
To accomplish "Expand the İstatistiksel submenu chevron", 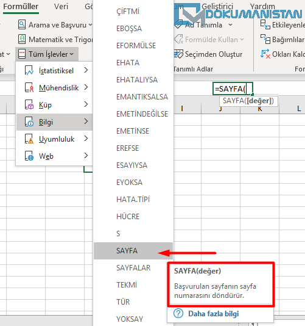I will pyautogui.click(x=86, y=70).
